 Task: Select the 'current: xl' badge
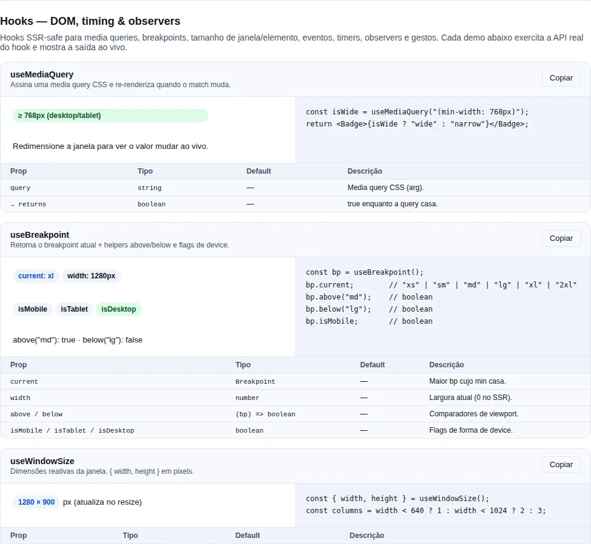point(36,276)
